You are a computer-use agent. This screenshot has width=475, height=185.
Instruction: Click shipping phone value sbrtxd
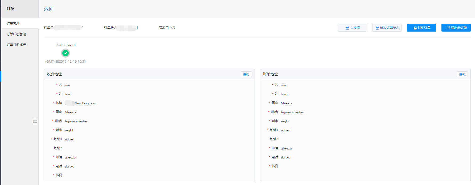click(69, 166)
